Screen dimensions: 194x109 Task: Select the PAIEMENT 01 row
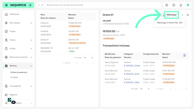click(67, 50)
